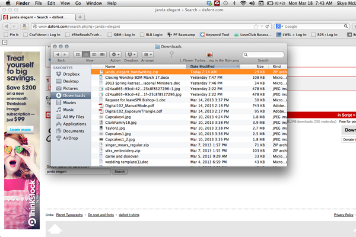Select AirDrop in Finder sidebar
This screenshot has width=356, height=237.
pos(71,138)
